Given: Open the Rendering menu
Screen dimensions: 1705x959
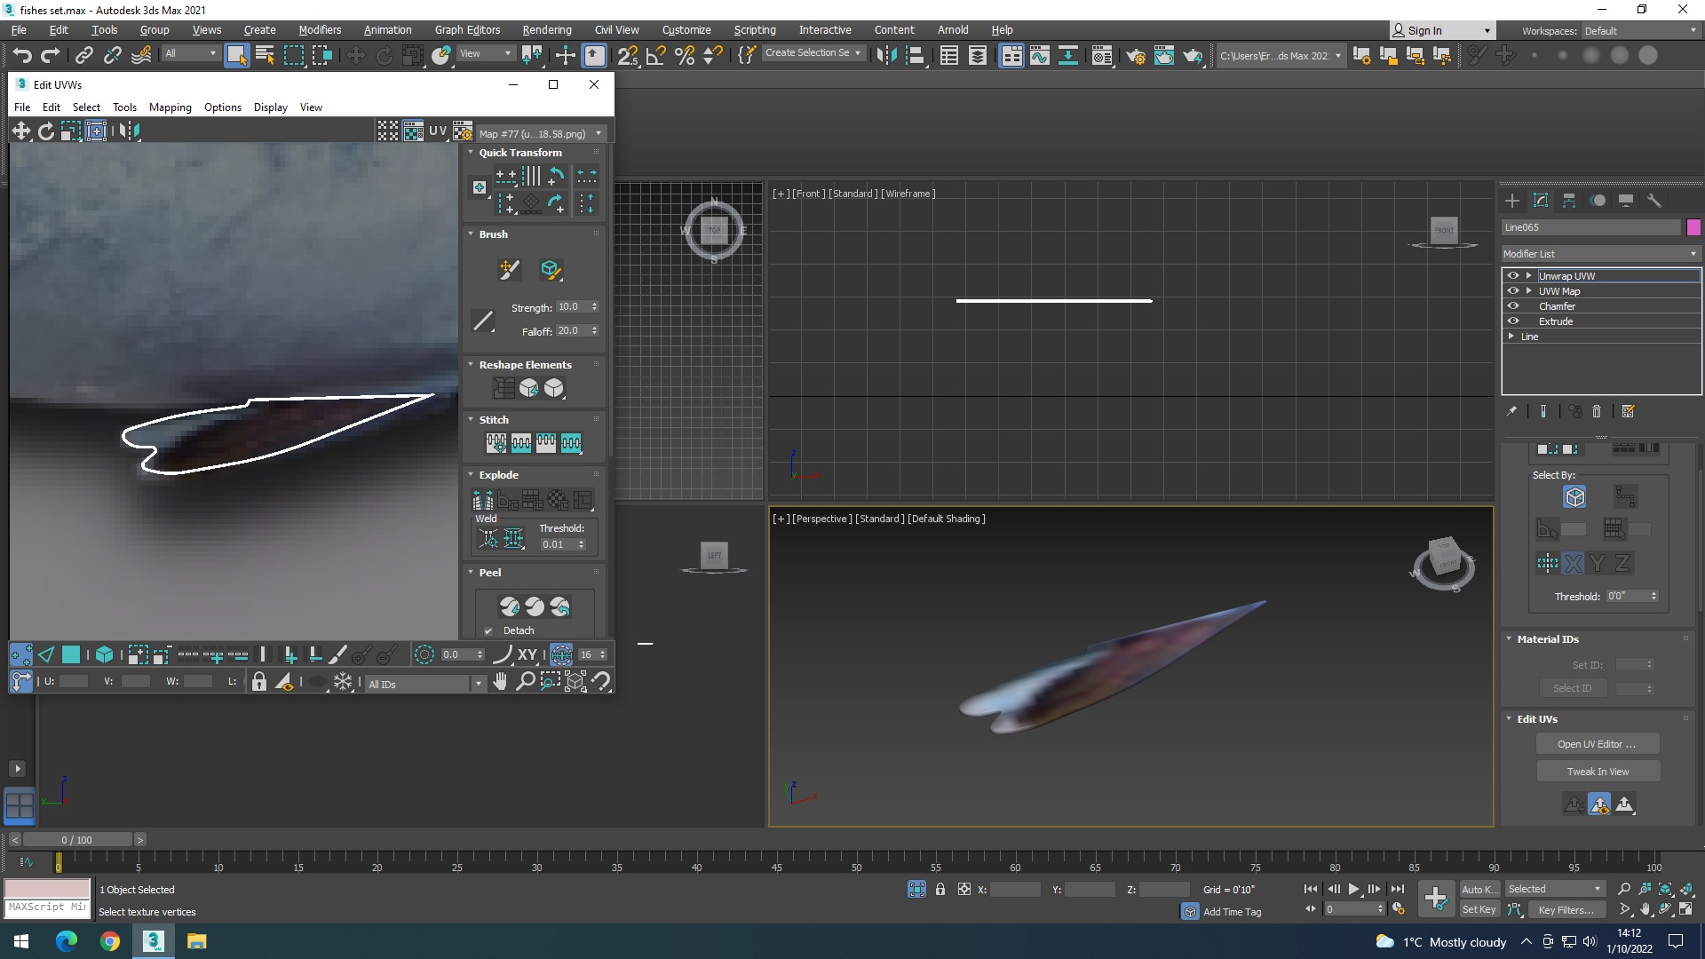Looking at the screenshot, I should pos(546,29).
